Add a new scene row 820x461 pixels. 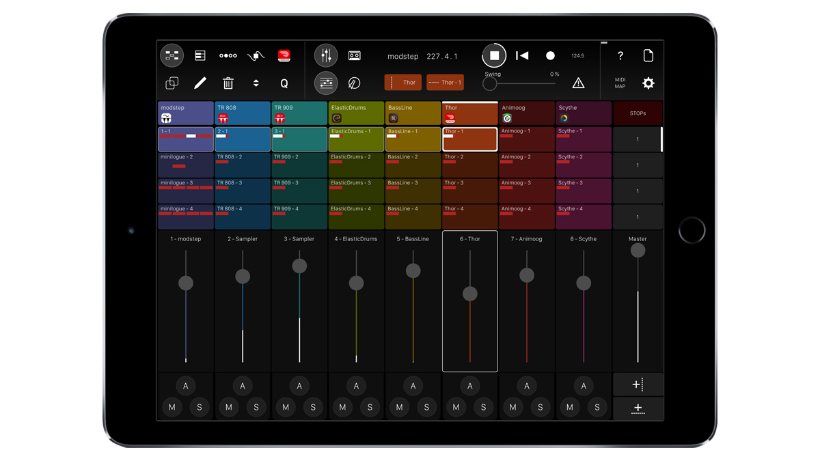point(638,408)
